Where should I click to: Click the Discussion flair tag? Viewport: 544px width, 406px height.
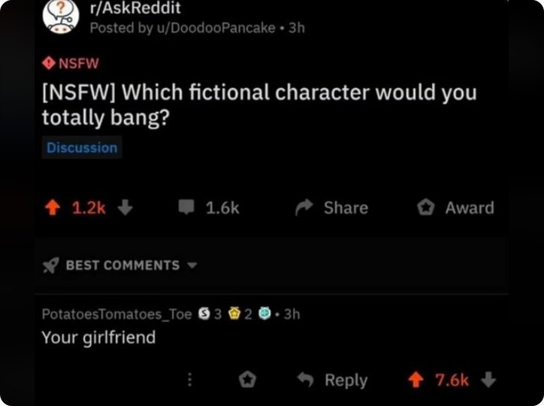[x=82, y=148]
